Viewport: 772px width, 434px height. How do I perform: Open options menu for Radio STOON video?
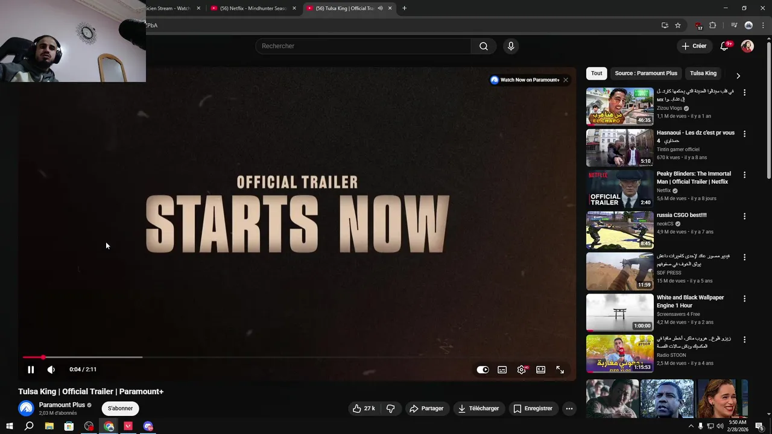click(x=744, y=339)
